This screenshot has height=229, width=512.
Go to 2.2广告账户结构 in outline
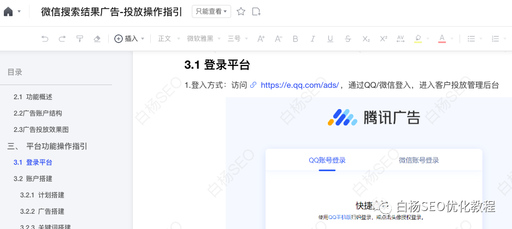(x=38, y=113)
